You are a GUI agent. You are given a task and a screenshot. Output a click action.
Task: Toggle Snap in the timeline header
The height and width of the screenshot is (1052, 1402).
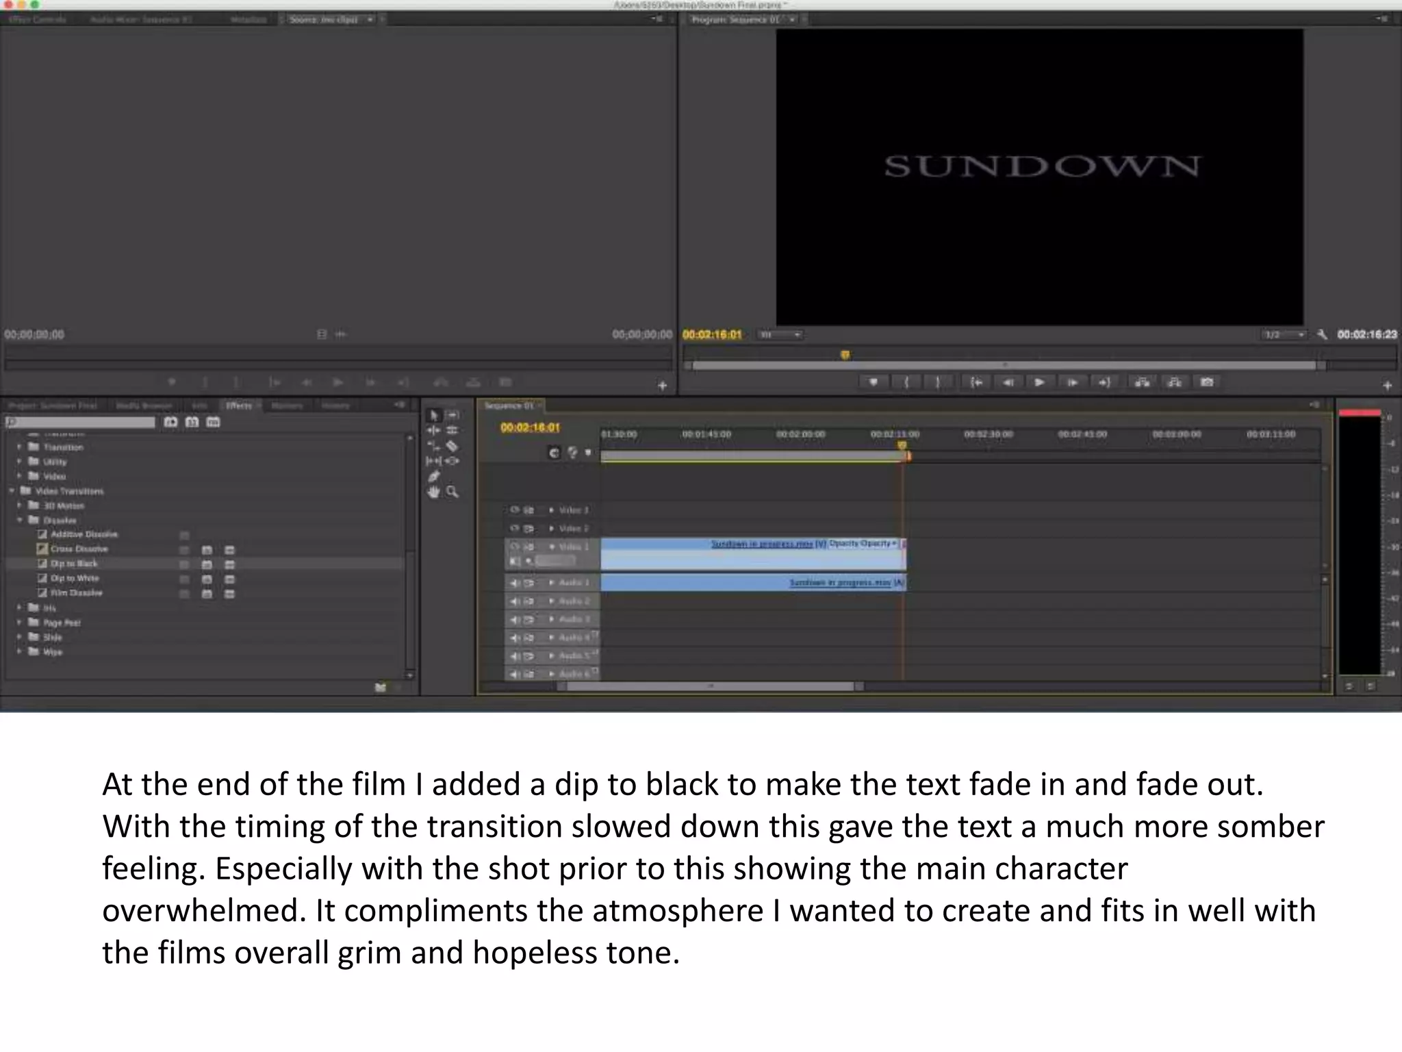pyautogui.click(x=554, y=452)
